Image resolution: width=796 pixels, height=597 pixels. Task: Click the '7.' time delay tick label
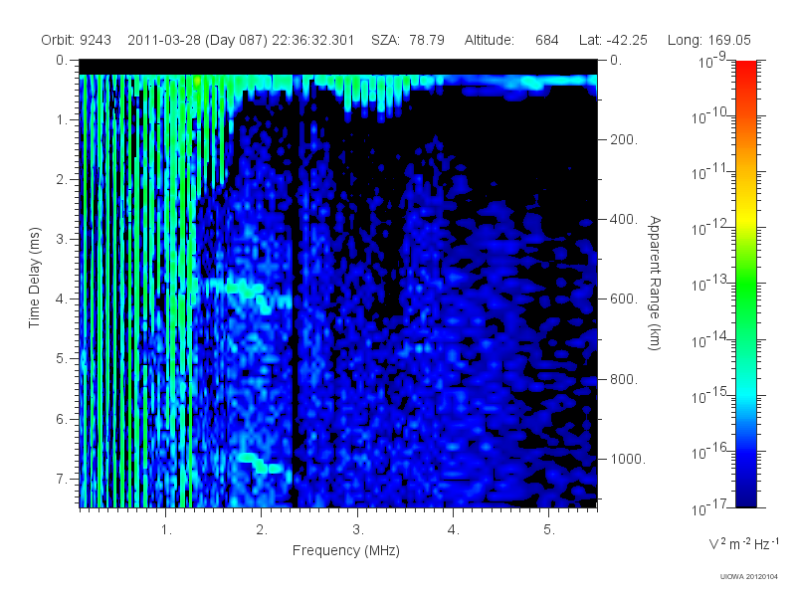[x=62, y=479]
